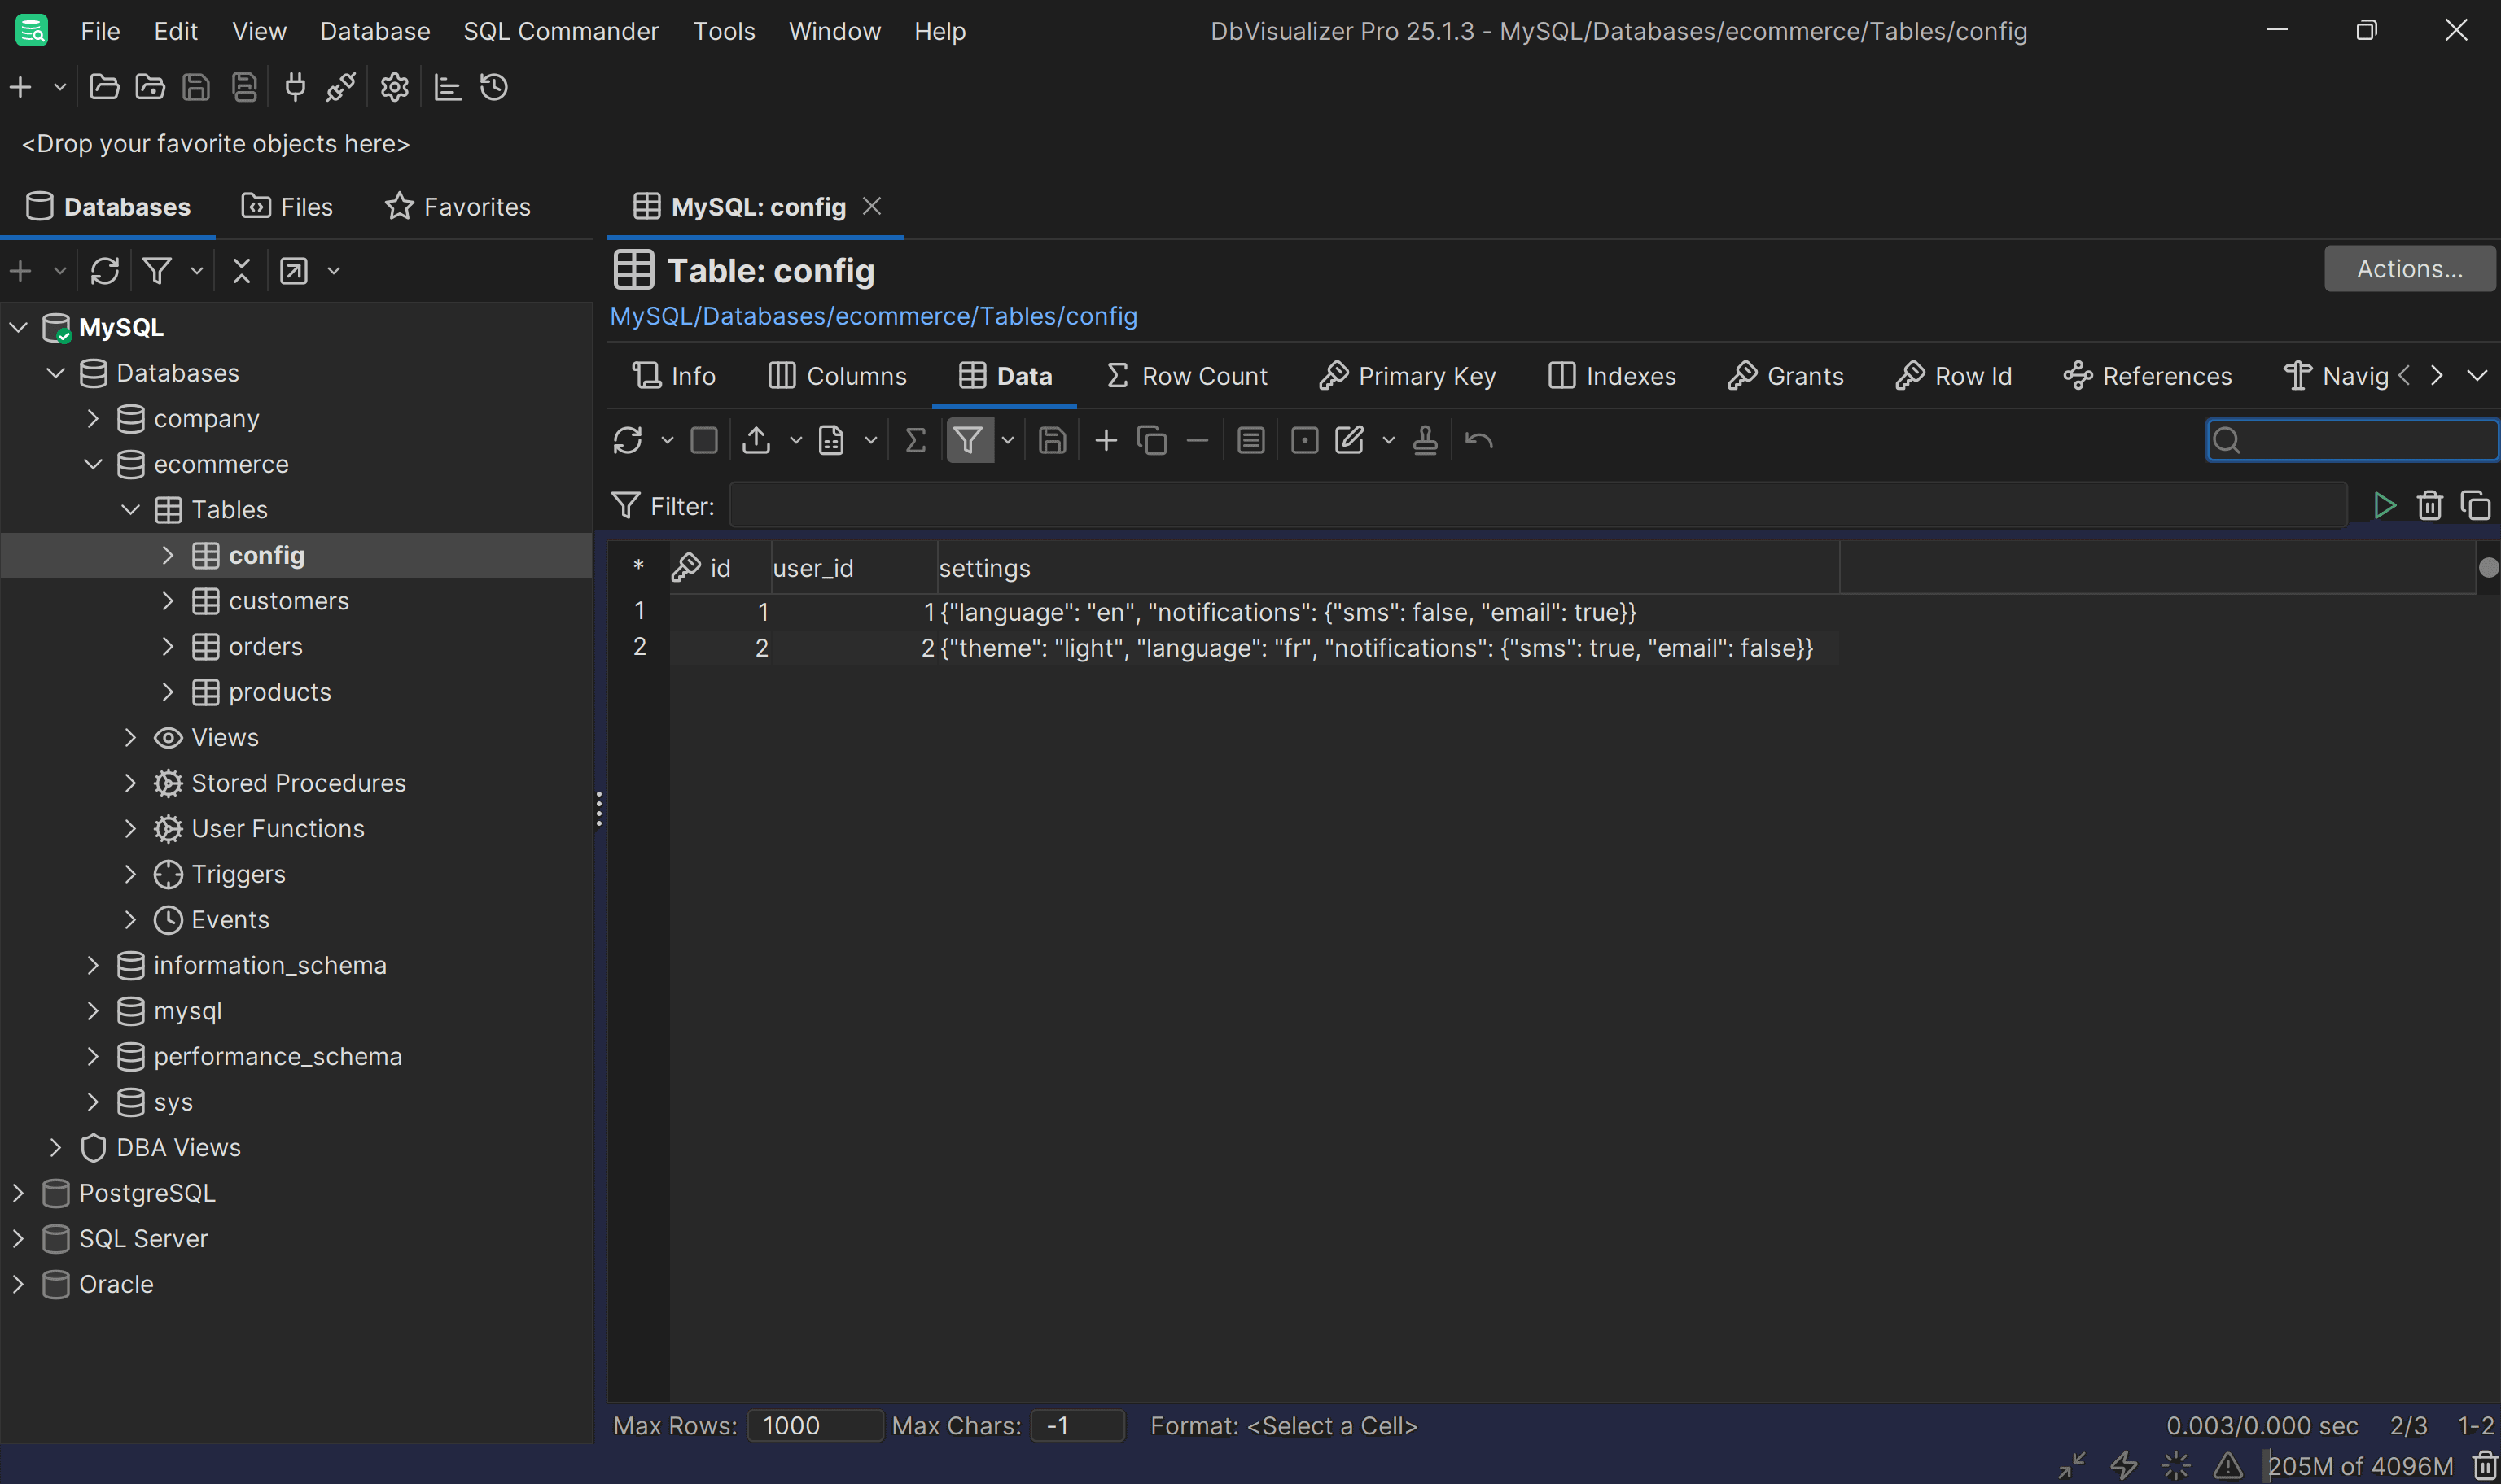
Task: Click the align/chart icon next to gear
Action: tap(447, 87)
